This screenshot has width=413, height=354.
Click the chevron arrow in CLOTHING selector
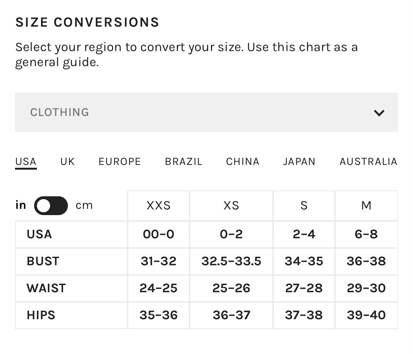(x=379, y=113)
